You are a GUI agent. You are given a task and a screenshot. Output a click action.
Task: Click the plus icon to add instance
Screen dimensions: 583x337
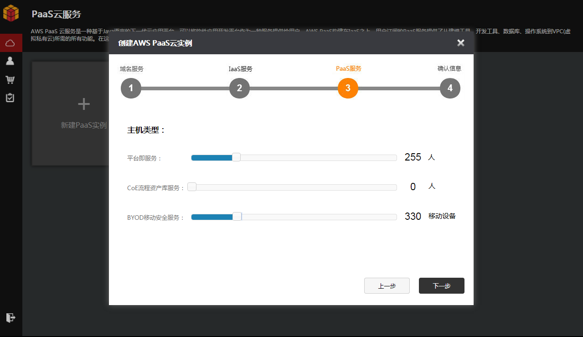tap(84, 104)
